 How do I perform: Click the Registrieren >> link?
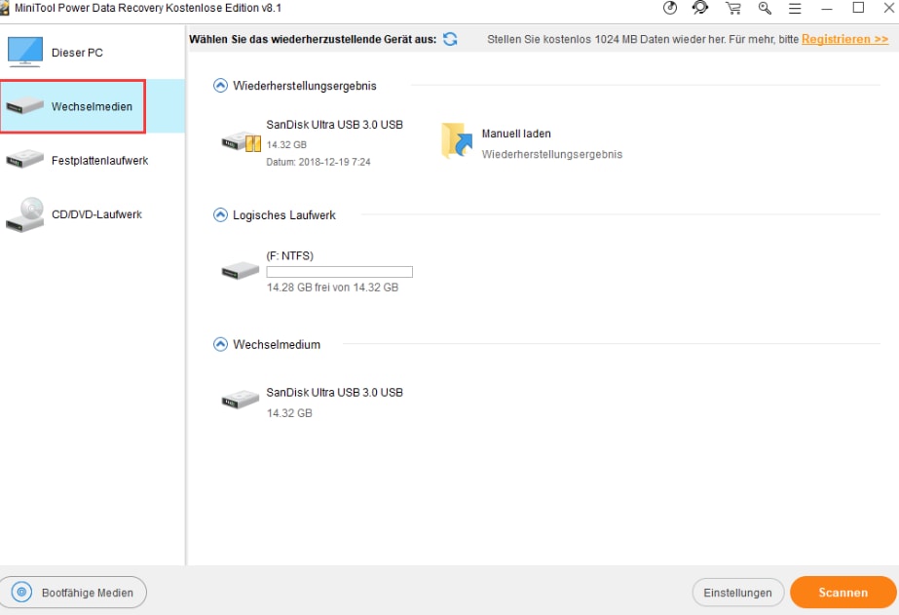pyautogui.click(x=844, y=39)
